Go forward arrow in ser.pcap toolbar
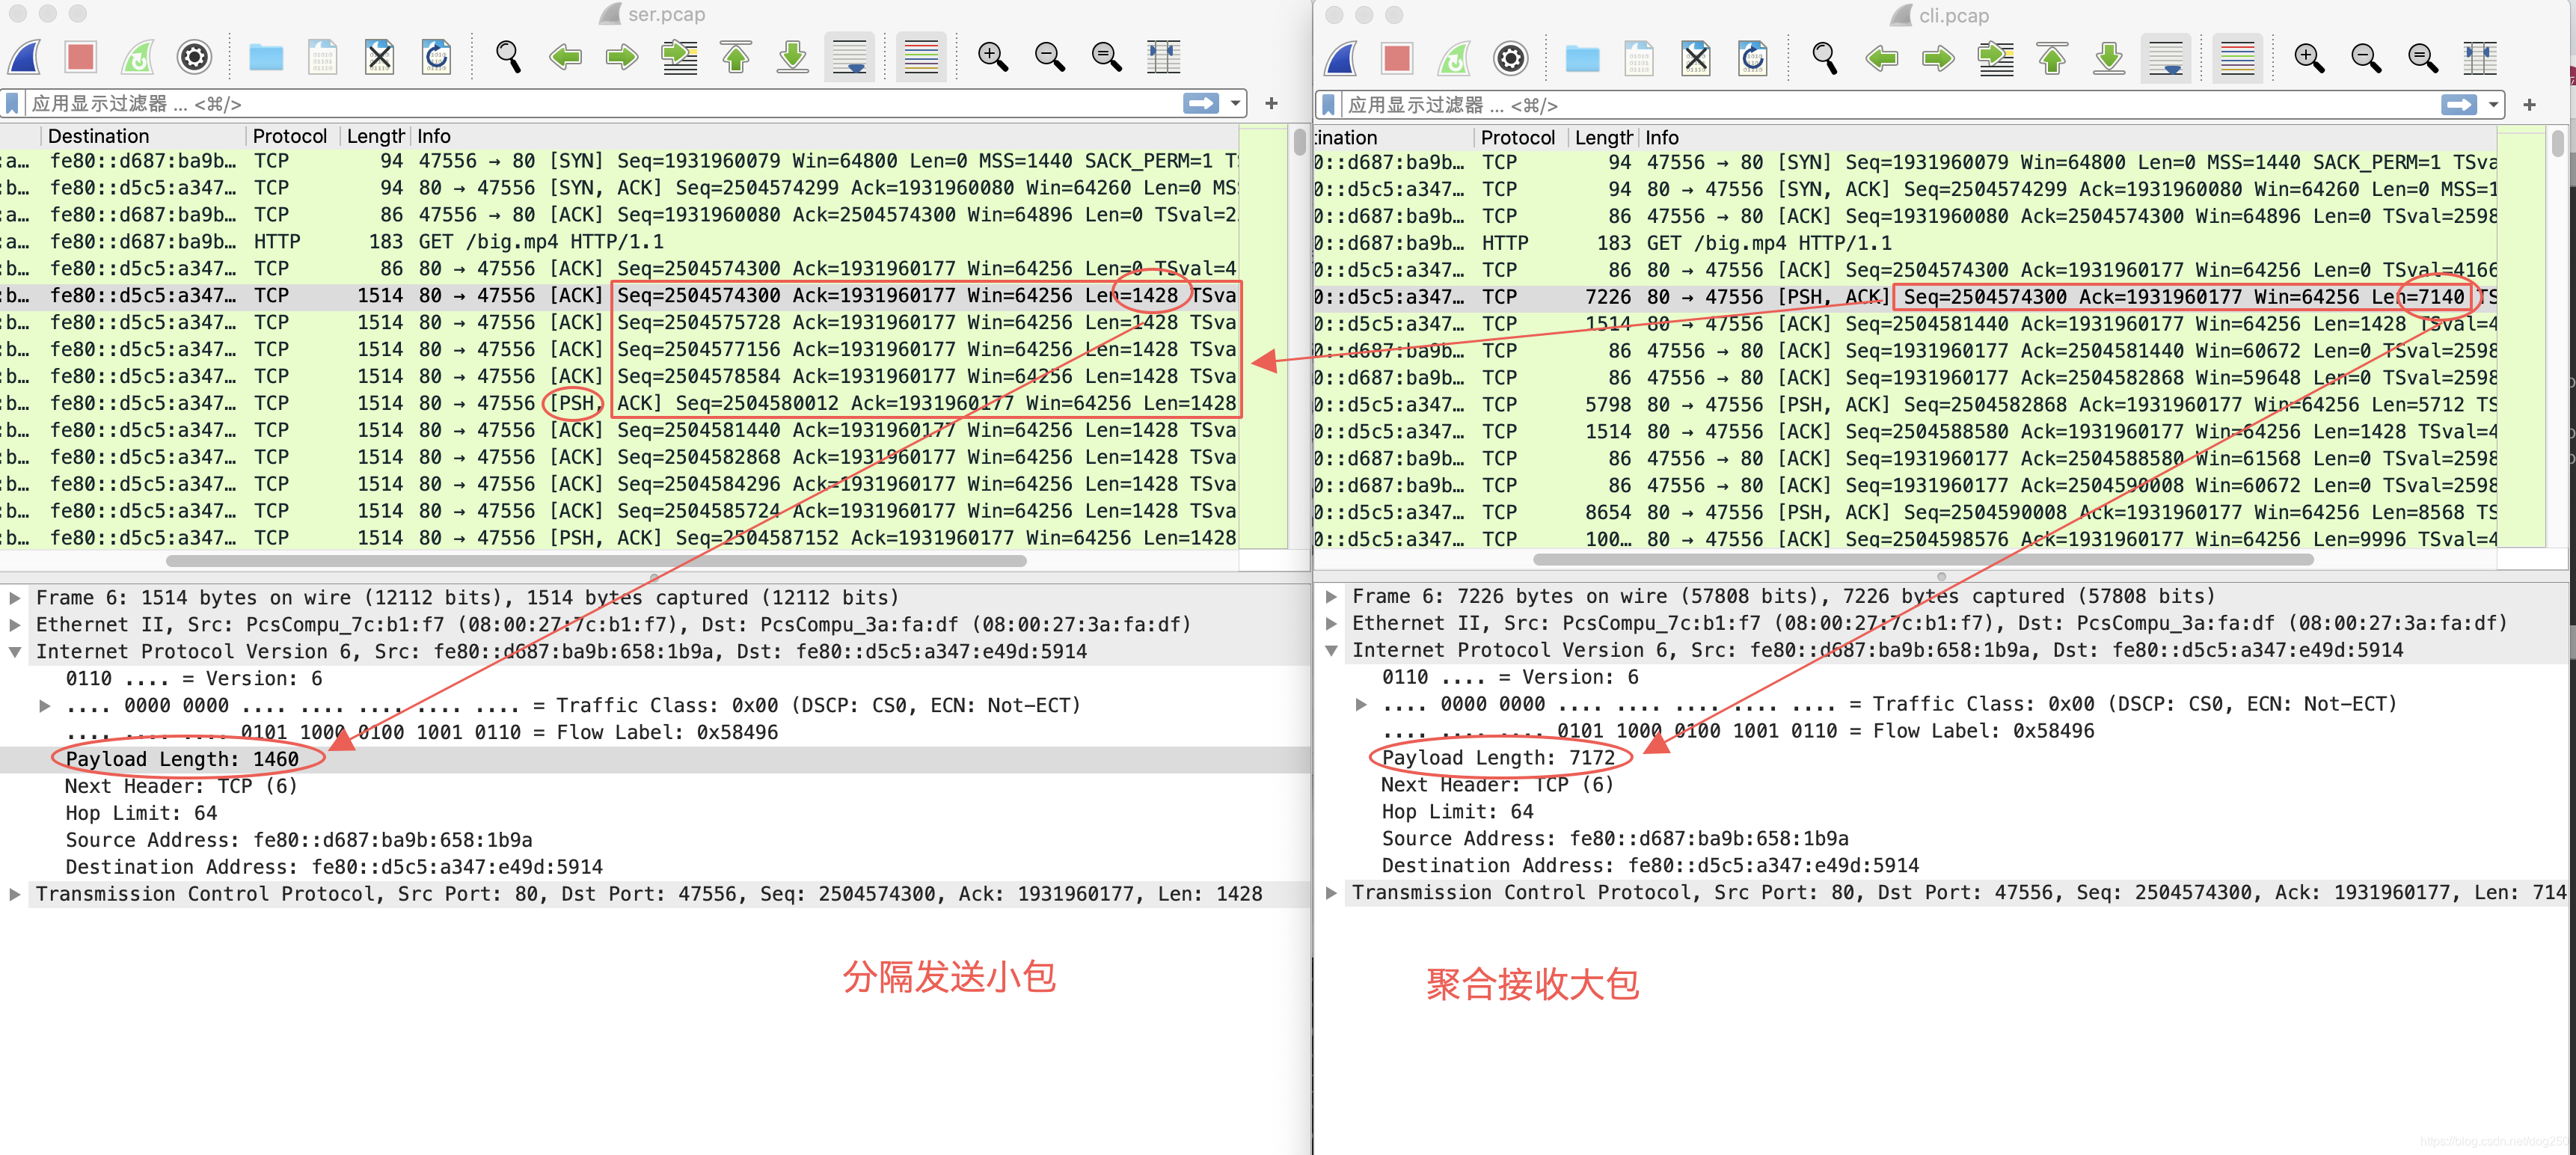2576x1155 pixels. point(622,57)
